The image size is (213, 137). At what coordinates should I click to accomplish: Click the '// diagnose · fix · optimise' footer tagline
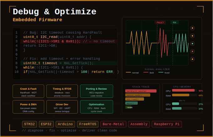click(x=70, y=130)
